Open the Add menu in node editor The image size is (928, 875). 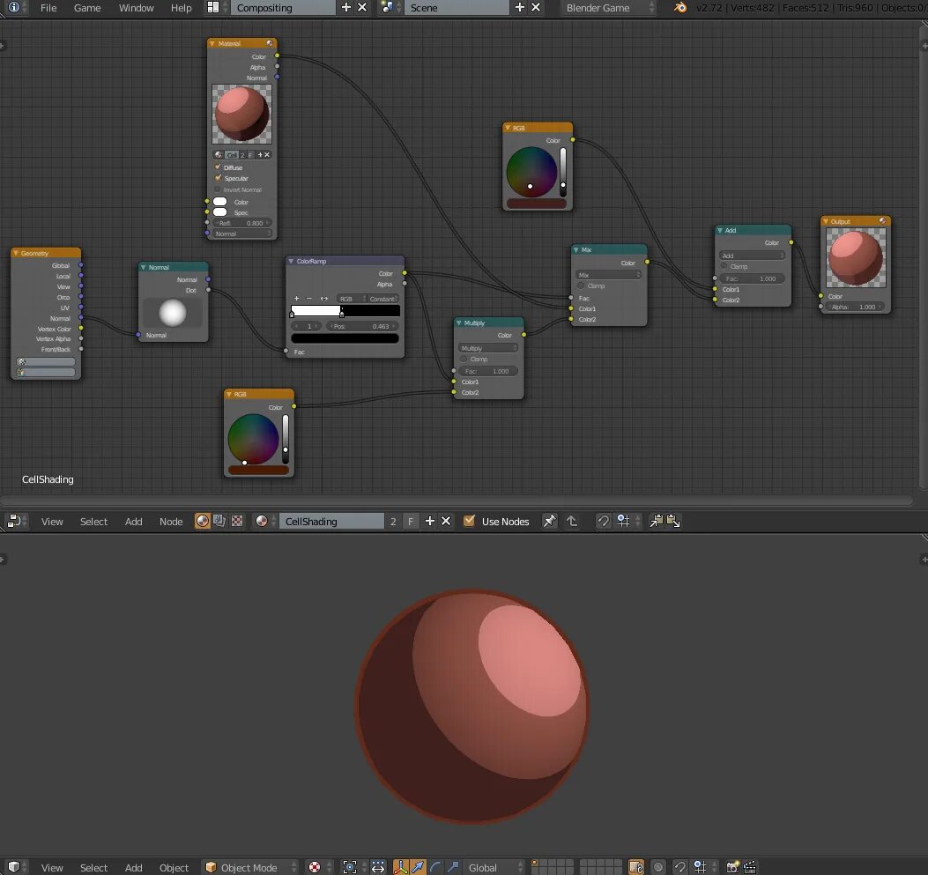click(133, 521)
